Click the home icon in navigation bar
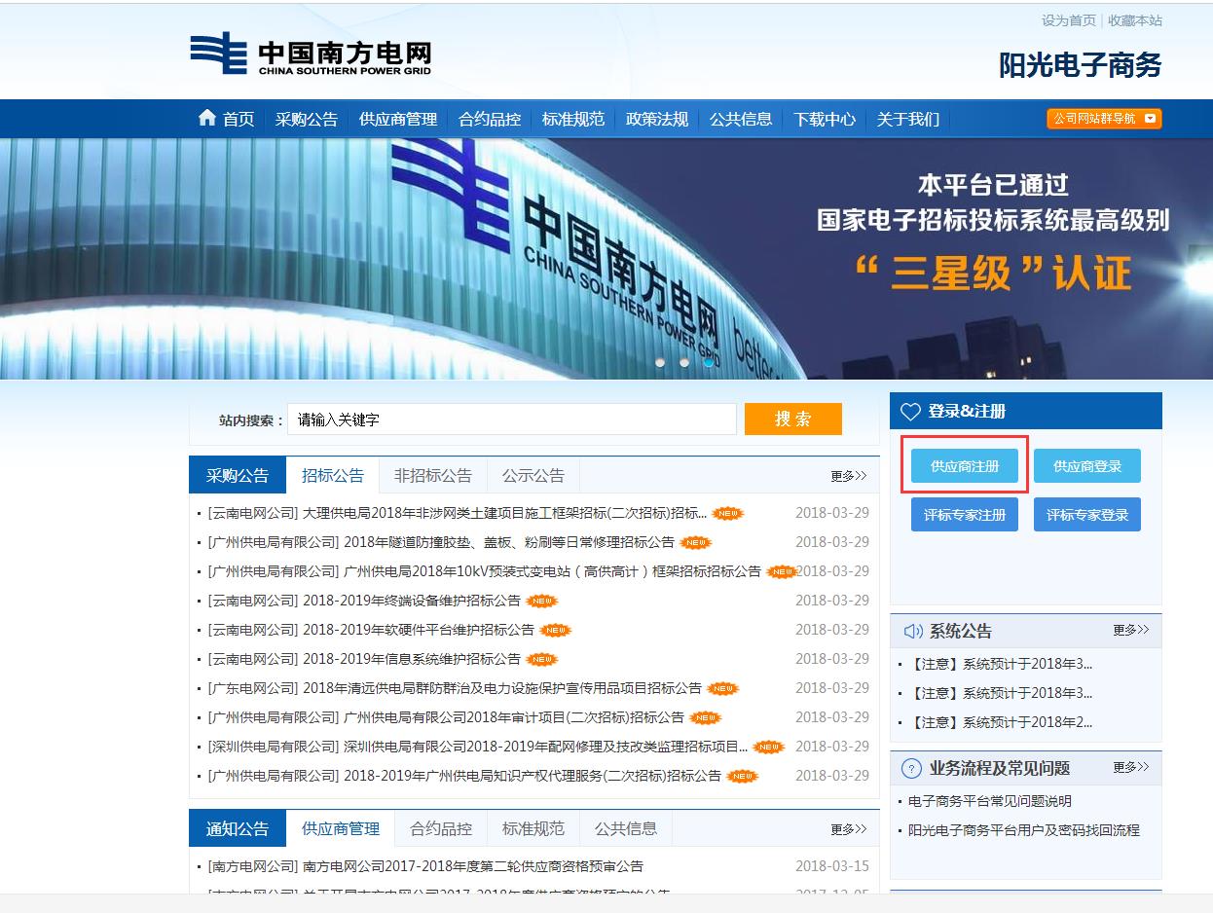 coord(207,118)
